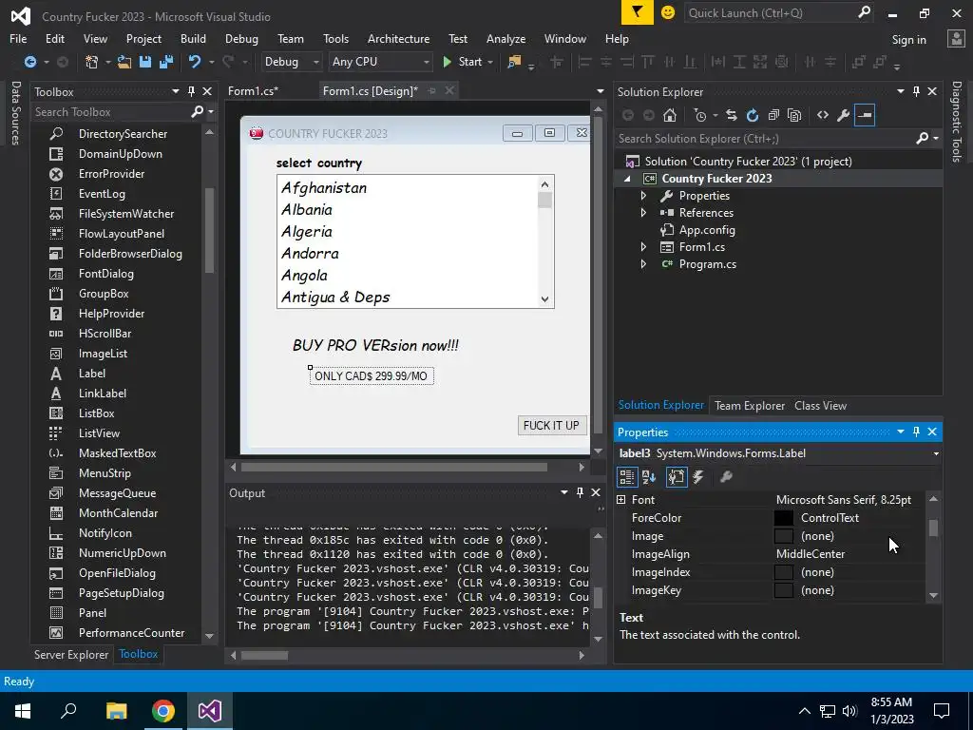The height and width of the screenshot is (730, 973).
Task: Open the Debug menu
Action: click(241, 38)
